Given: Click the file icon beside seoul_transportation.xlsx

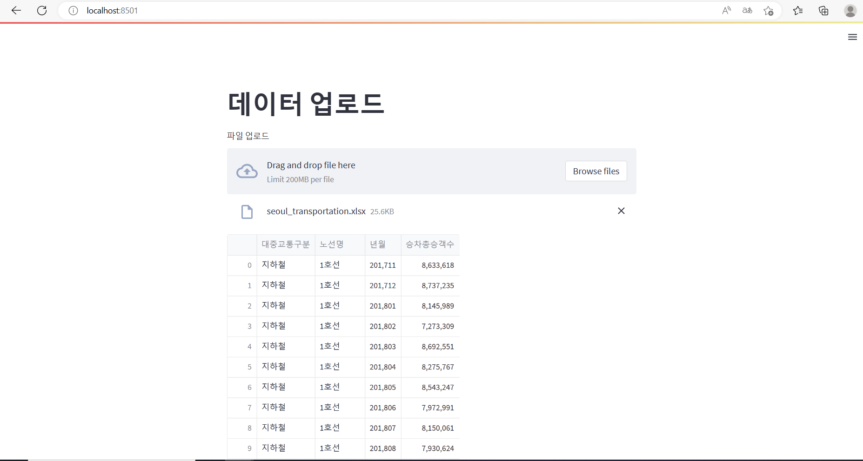Looking at the screenshot, I should 247,211.
